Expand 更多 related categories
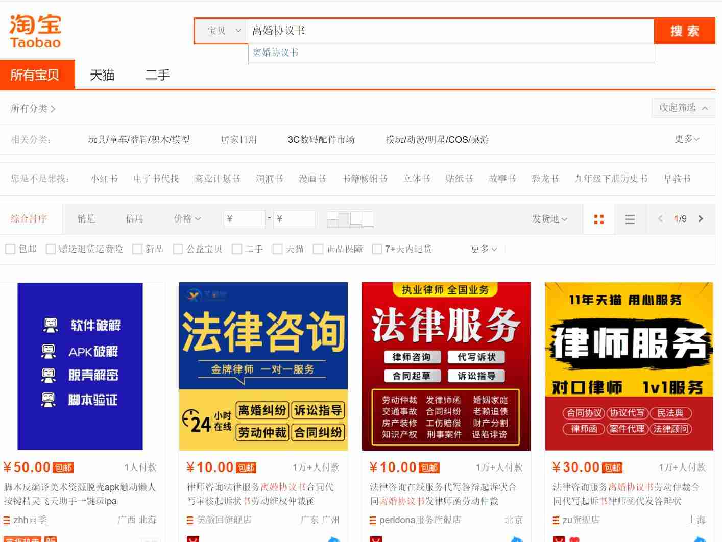This screenshot has width=722, height=542. point(687,139)
